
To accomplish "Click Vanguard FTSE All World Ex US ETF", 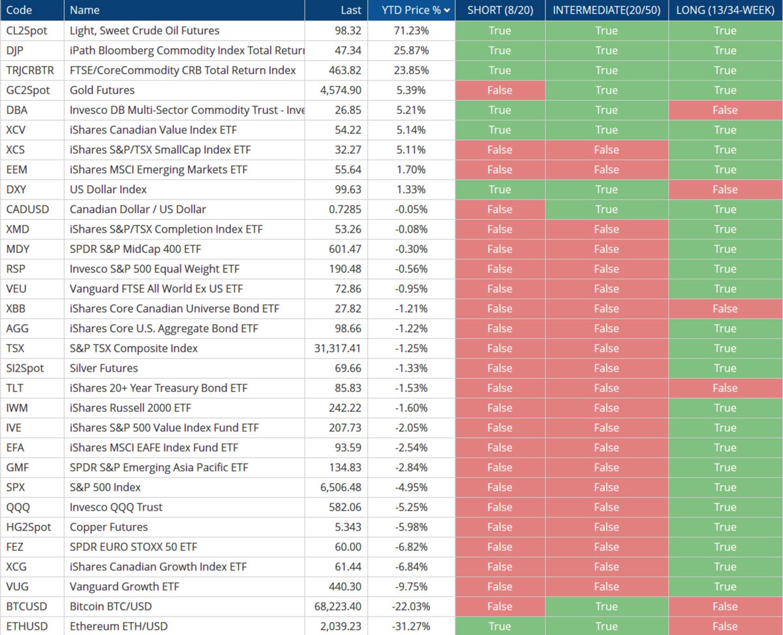I will (156, 289).
